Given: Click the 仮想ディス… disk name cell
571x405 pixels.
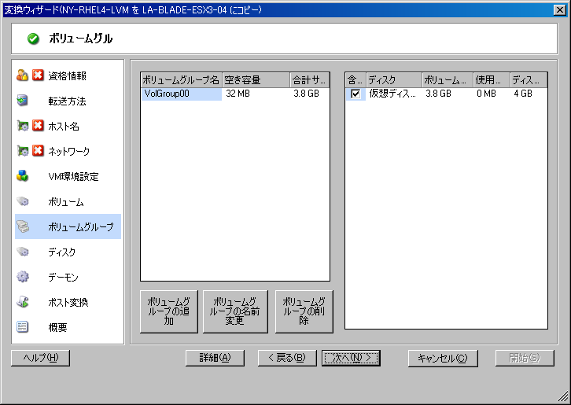Looking at the screenshot, I should pos(392,94).
